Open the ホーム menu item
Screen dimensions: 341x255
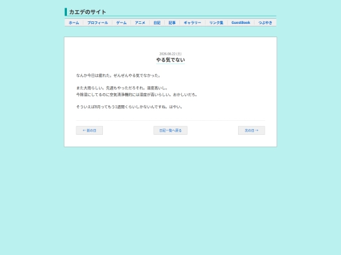click(74, 23)
